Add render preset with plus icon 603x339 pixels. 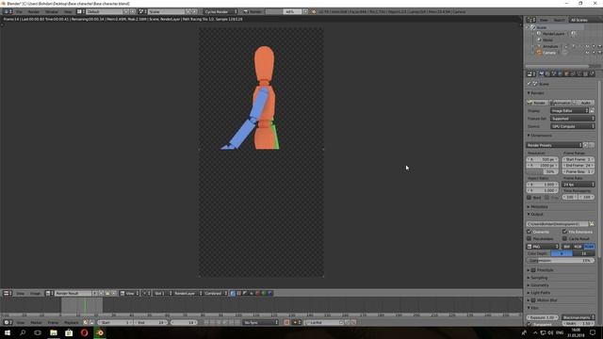586,145
